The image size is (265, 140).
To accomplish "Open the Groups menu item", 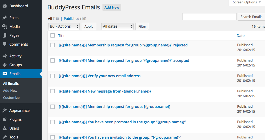I will click(16, 65).
